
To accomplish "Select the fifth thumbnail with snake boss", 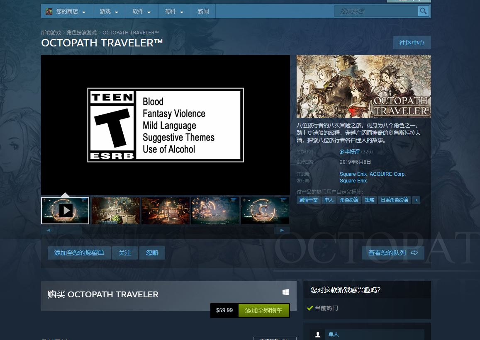I will click(x=265, y=211).
